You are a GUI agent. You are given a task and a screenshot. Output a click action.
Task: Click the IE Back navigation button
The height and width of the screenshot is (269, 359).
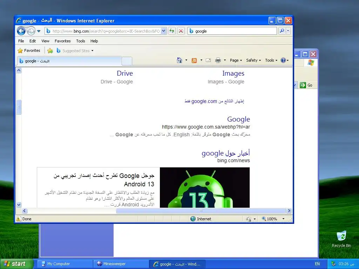21,31
